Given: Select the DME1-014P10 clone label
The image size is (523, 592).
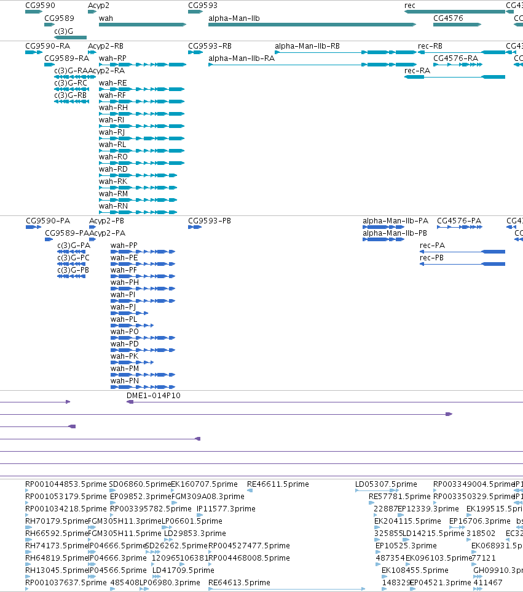Looking at the screenshot, I should pyautogui.click(x=154, y=396).
